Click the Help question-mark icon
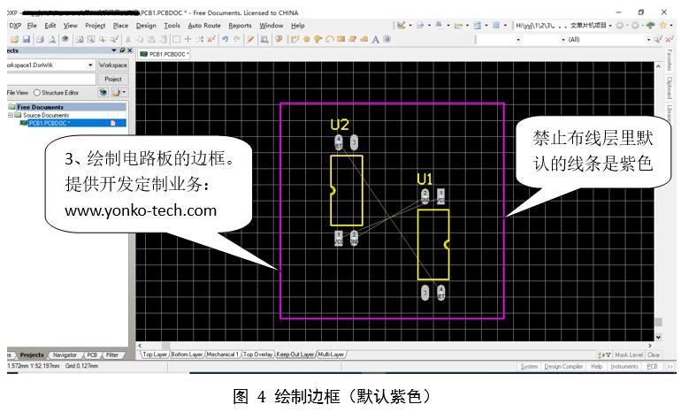This screenshot has width=681, height=412. pyautogui.click(x=279, y=39)
